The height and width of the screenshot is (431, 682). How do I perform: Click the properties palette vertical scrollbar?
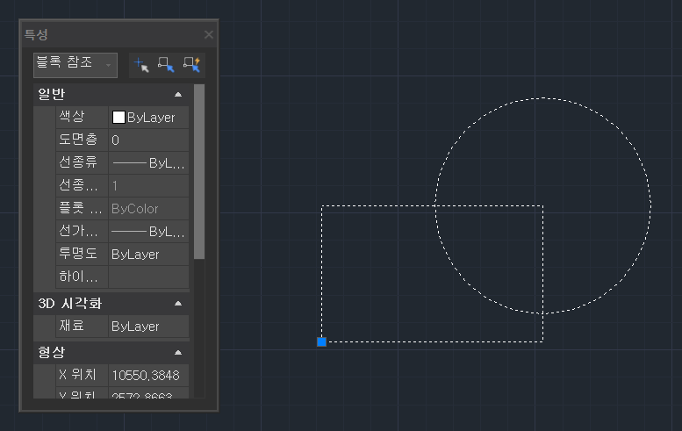[x=199, y=171]
